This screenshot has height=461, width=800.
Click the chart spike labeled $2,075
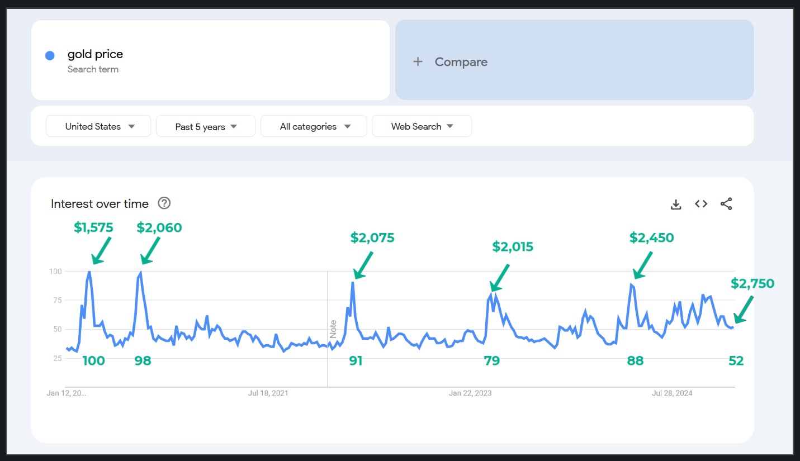point(353,282)
